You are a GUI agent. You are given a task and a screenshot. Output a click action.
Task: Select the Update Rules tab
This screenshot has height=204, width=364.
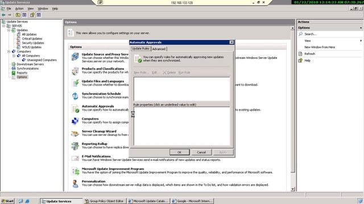click(140, 49)
